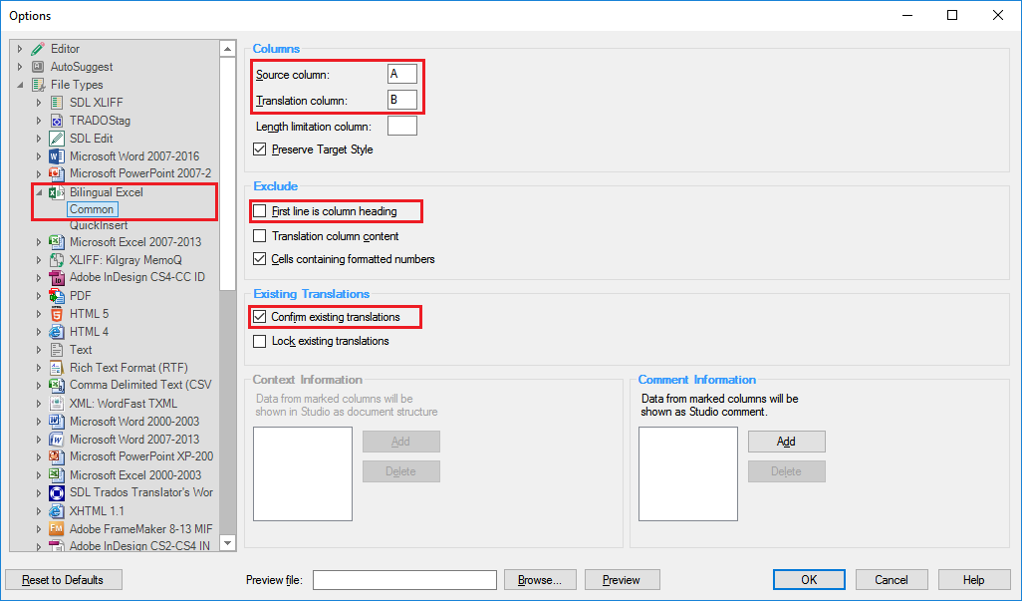The width and height of the screenshot is (1022, 601).
Task: Click the Cancel button
Action: 891,579
